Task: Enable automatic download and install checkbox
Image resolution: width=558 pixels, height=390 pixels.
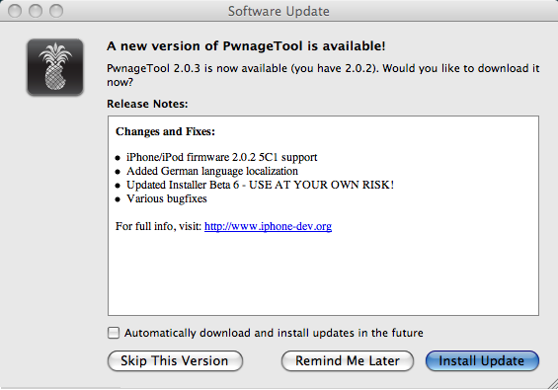Action: (114, 333)
